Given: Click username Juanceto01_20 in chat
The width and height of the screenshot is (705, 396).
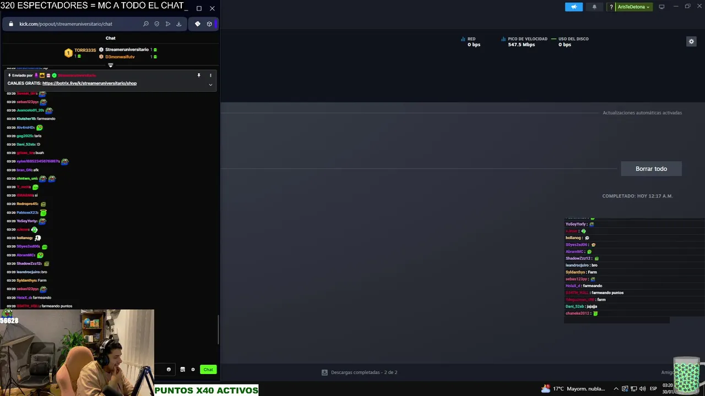Looking at the screenshot, I should click(30, 110).
